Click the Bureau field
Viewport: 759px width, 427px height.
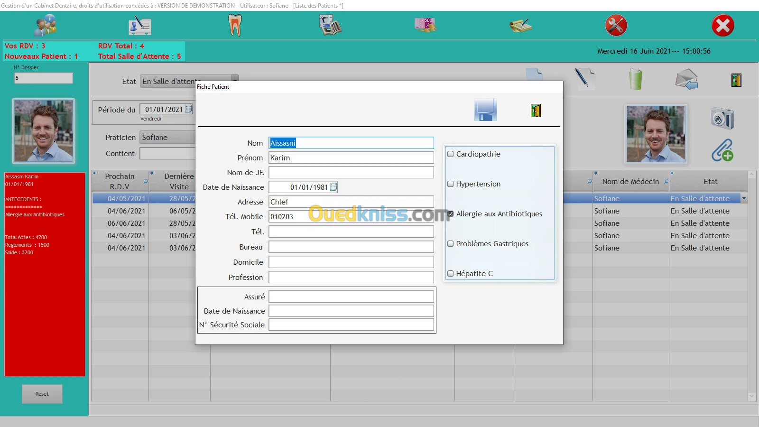pyautogui.click(x=351, y=247)
